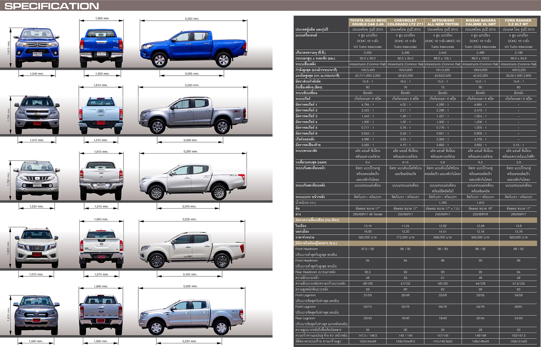Click the 1,820 mm. height label
This screenshot has width=541, height=347.
tap(9, 248)
